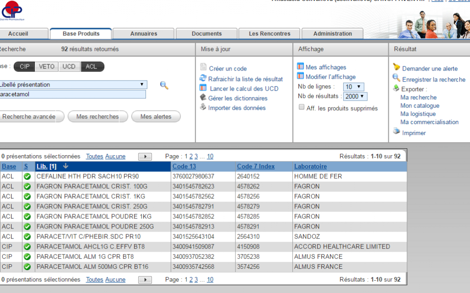Select Toutes link above the table

pyautogui.click(x=95, y=157)
